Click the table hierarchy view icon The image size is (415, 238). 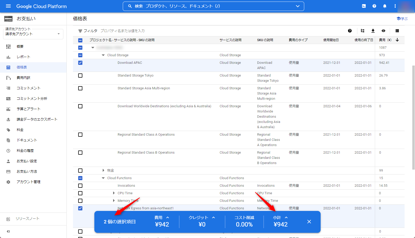pyautogui.click(x=363, y=31)
